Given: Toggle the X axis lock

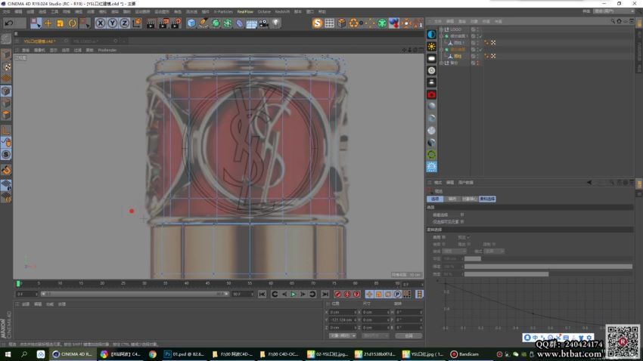Looking at the screenshot, I should coord(100,23).
